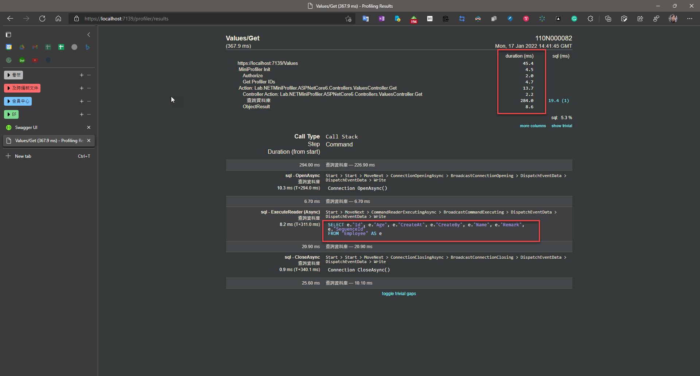Open the extension with the 194 badge
The width and height of the screenshot is (700, 376).
point(414,19)
